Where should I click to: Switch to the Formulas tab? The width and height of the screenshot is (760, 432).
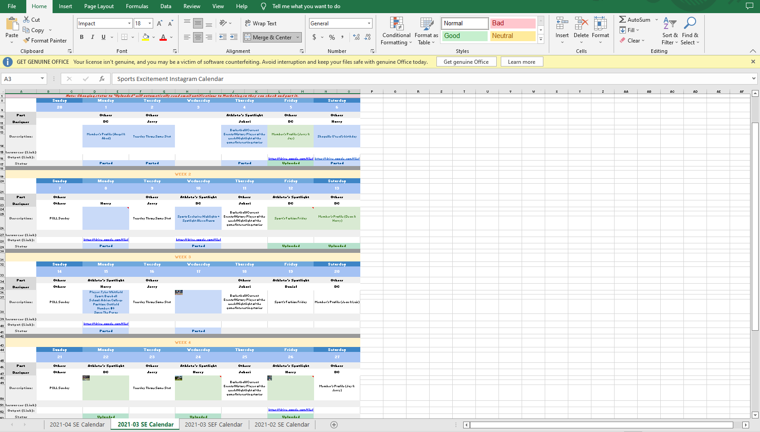click(137, 6)
